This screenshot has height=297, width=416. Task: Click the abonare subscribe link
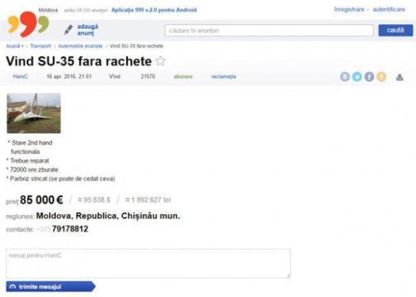[x=183, y=76]
